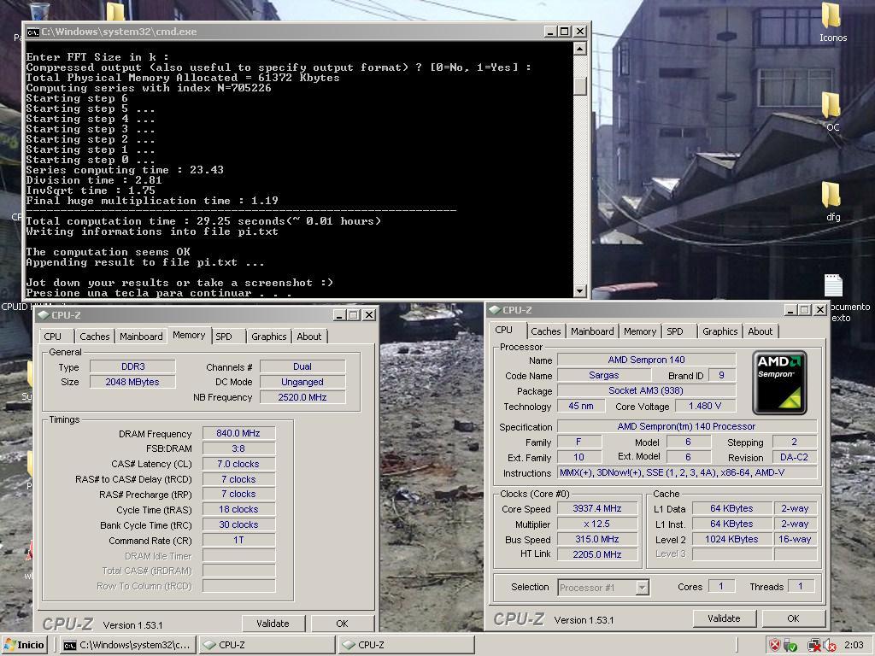Click the DRAM Frequency 840.0 MHz value
This screenshot has height=656, width=875.
pyautogui.click(x=238, y=433)
